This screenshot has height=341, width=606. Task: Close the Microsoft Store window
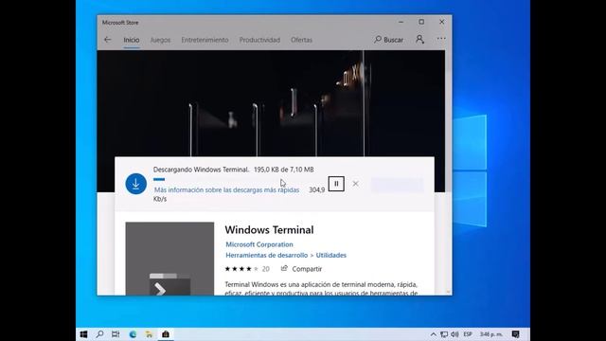pos(442,22)
